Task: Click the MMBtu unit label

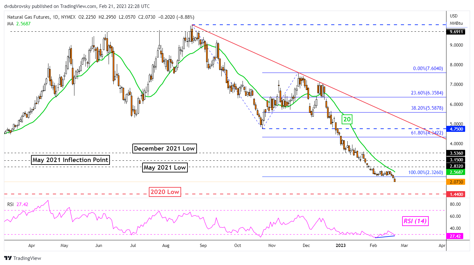Action: click(456, 23)
